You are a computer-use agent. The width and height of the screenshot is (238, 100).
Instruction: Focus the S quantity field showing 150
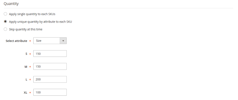pyautogui.click(x=50, y=54)
